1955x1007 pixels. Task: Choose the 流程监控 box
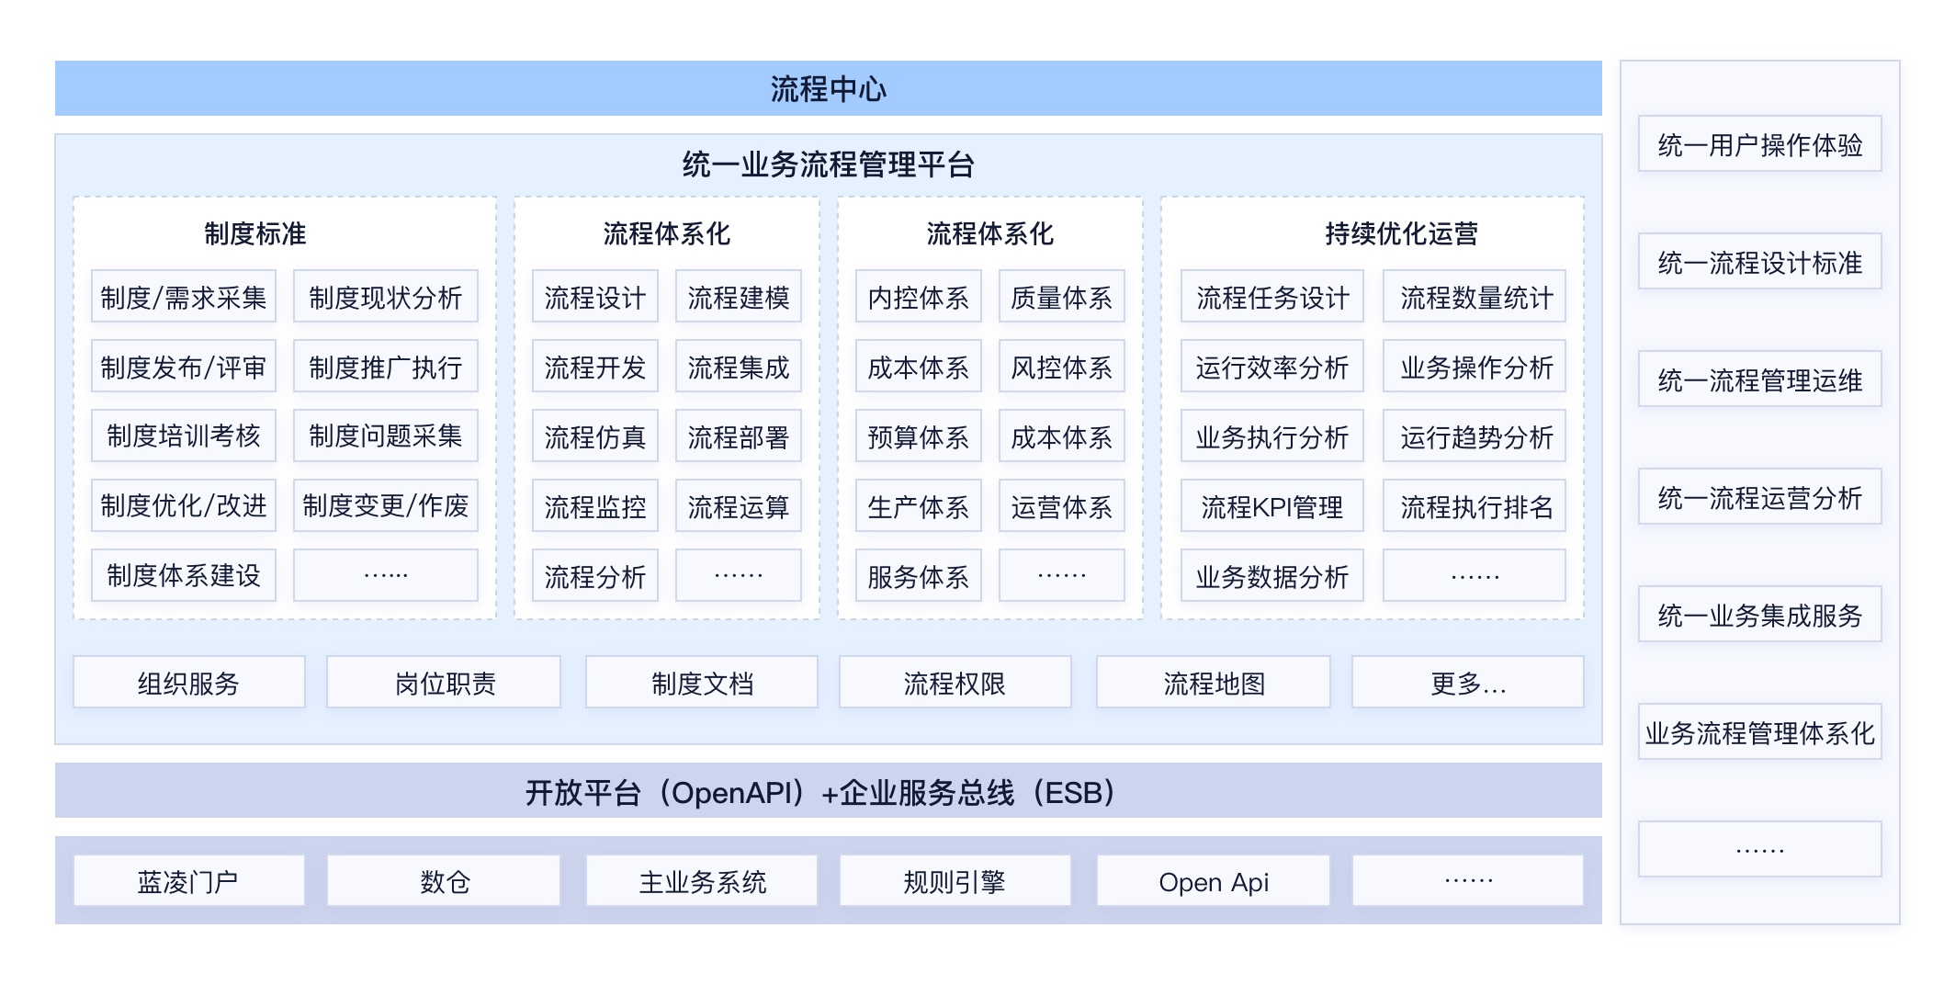(595, 505)
